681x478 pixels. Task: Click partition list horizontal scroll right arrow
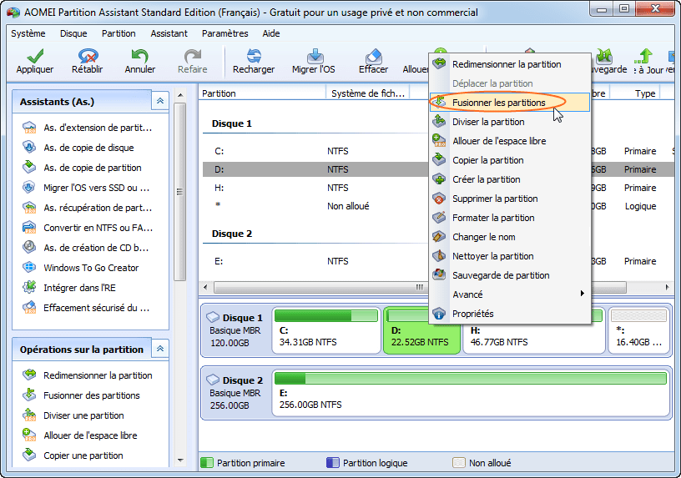point(667,287)
